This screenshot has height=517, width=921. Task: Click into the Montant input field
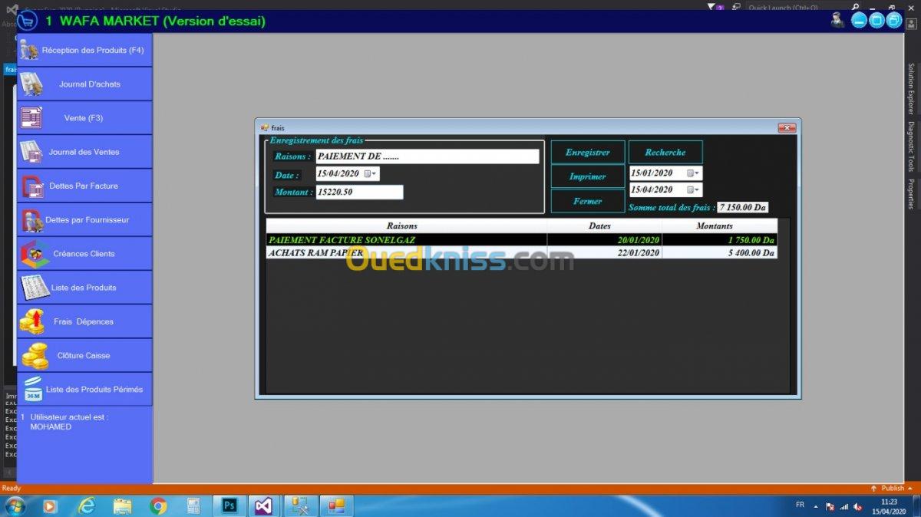click(359, 193)
